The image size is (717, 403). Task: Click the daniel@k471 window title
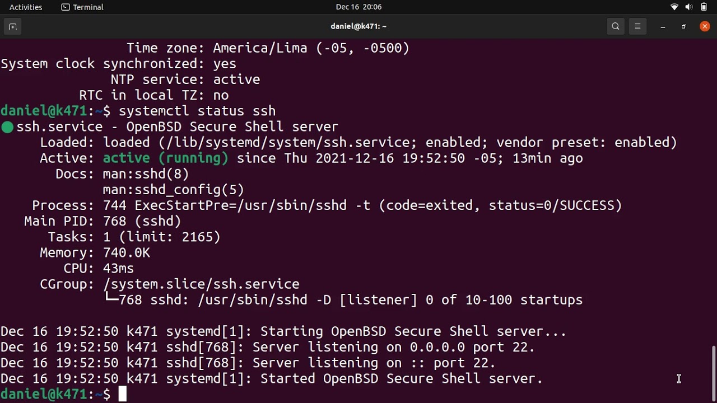pyautogui.click(x=358, y=26)
